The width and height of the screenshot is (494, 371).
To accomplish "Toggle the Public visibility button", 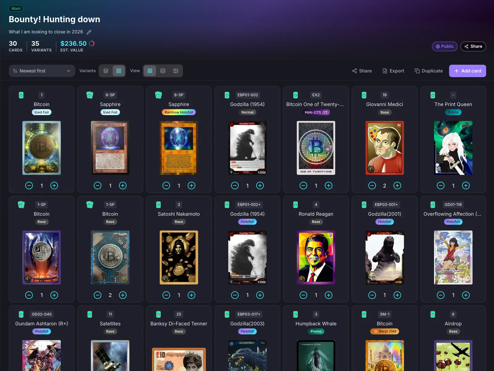I will coord(445,46).
